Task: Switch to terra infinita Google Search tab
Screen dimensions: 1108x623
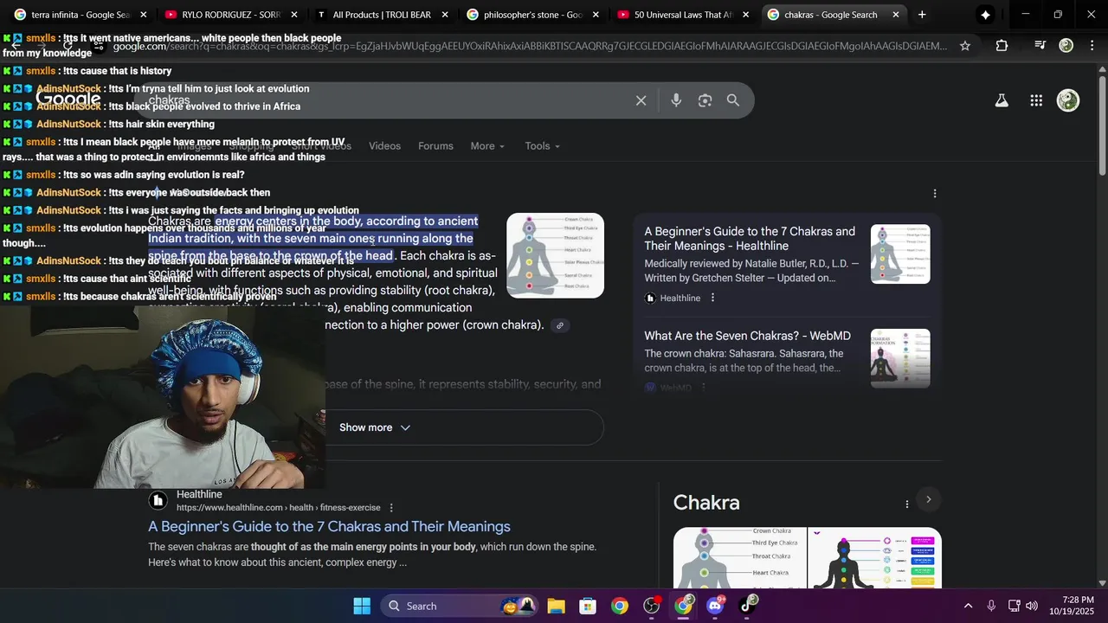Action: [80, 15]
